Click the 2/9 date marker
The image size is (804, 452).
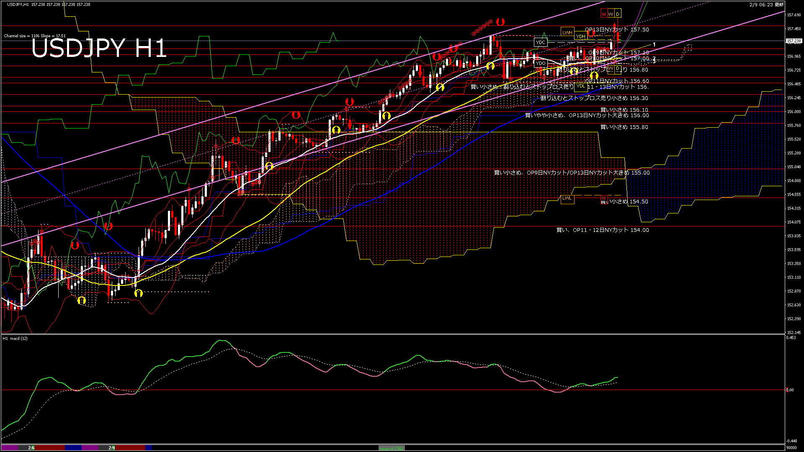(112, 448)
